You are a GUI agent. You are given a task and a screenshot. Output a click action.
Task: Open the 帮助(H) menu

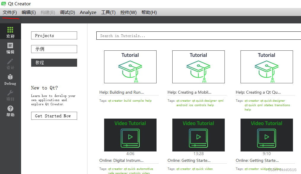(x=149, y=12)
